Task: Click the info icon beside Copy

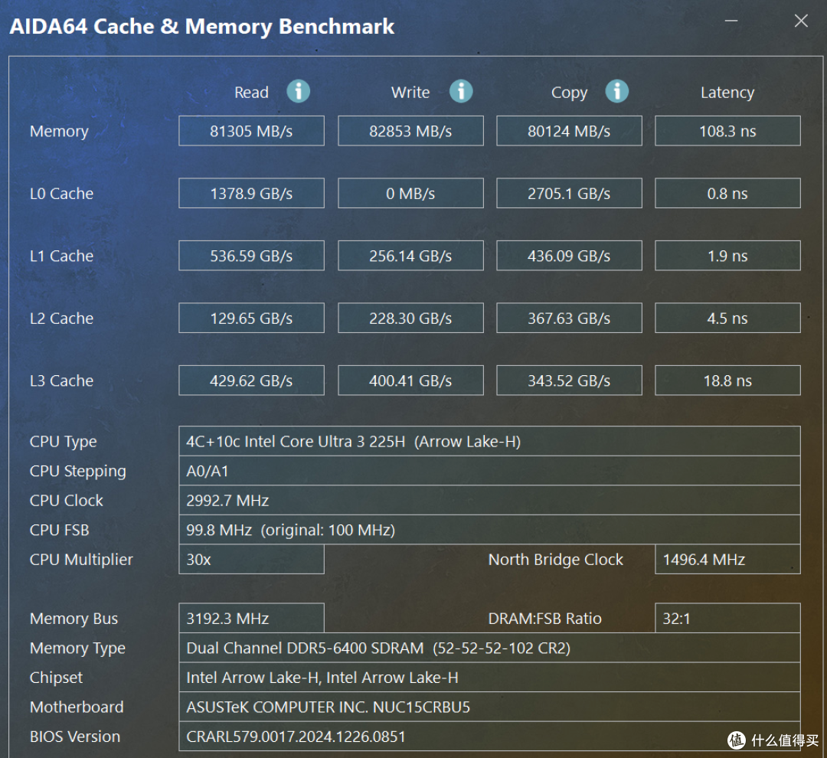Action: (x=616, y=92)
